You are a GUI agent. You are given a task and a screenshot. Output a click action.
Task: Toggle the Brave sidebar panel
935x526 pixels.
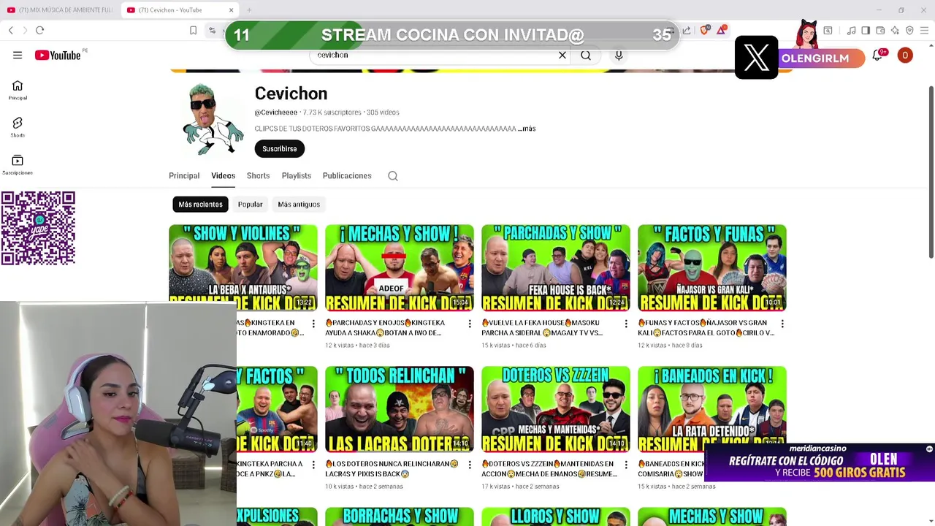[866, 30]
